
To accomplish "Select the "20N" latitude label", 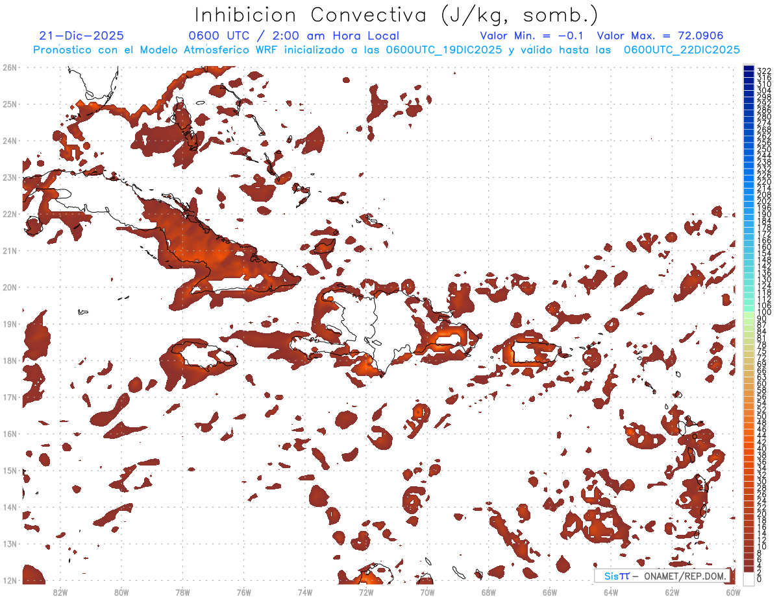I will click(x=10, y=287).
